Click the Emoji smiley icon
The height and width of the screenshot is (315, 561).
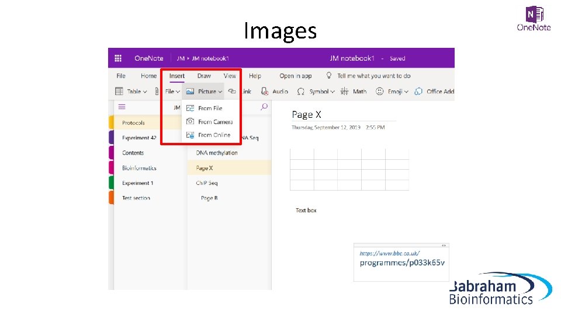tap(380, 92)
